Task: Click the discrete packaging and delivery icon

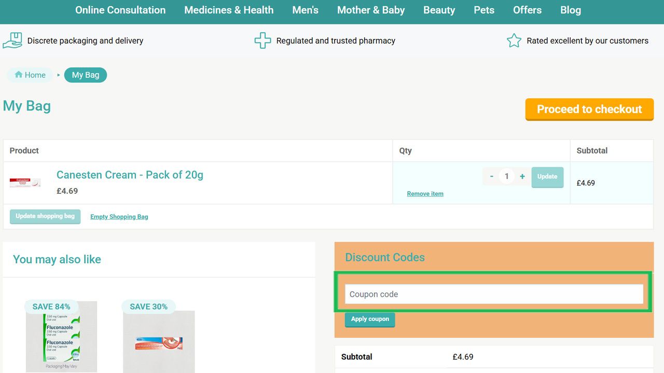Action: click(12, 40)
